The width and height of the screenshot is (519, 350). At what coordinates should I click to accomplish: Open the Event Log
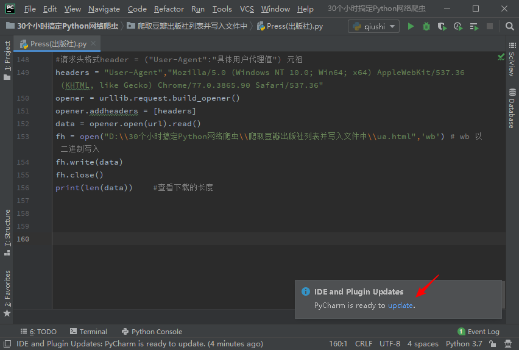[x=478, y=332]
